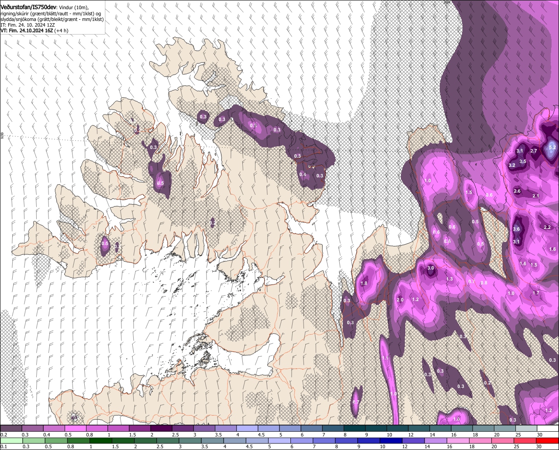Image resolution: width=559 pixels, height=450 pixels.
Task: Click the top-row legend swatch between 1.5 and 2
Action: 140,429
